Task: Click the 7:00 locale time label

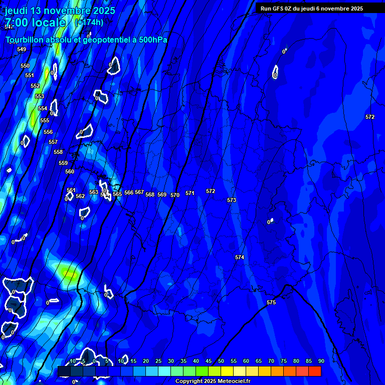Action: pyautogui.click(x=35, y=23)
